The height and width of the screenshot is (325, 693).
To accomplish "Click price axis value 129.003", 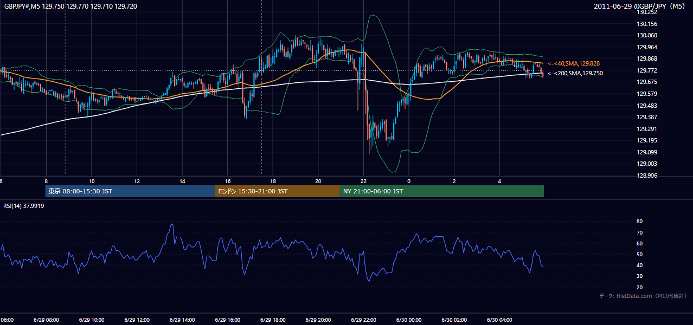I will [647, 164].
